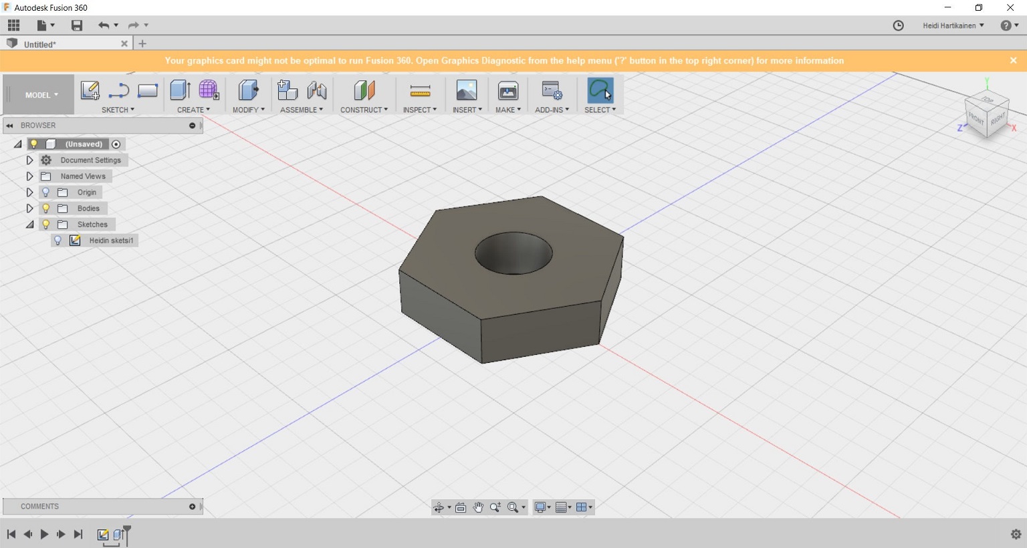Screen dimensions: 1027x548
Task: Open the MODIFY menu
Action: 249,110
